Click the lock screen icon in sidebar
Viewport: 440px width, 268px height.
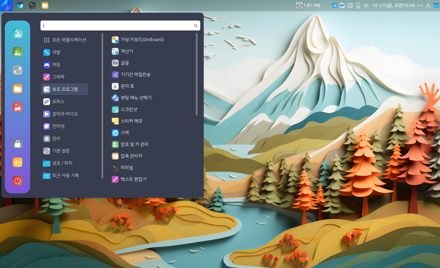17,144
